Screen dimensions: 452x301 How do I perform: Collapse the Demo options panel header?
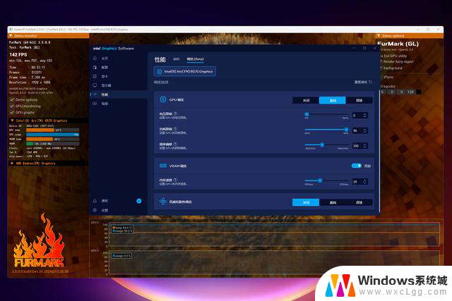(409, 36)
